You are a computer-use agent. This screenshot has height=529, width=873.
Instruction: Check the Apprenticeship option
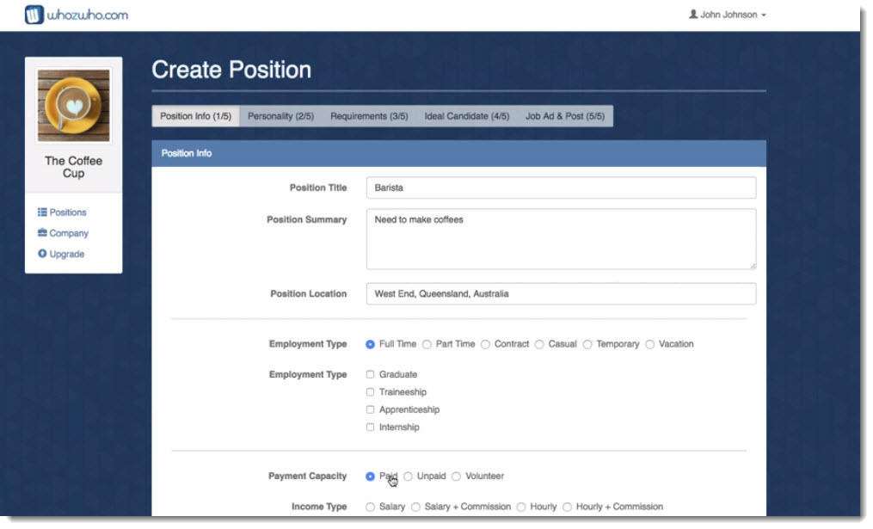pyautogui.click(x=371, y=409)
